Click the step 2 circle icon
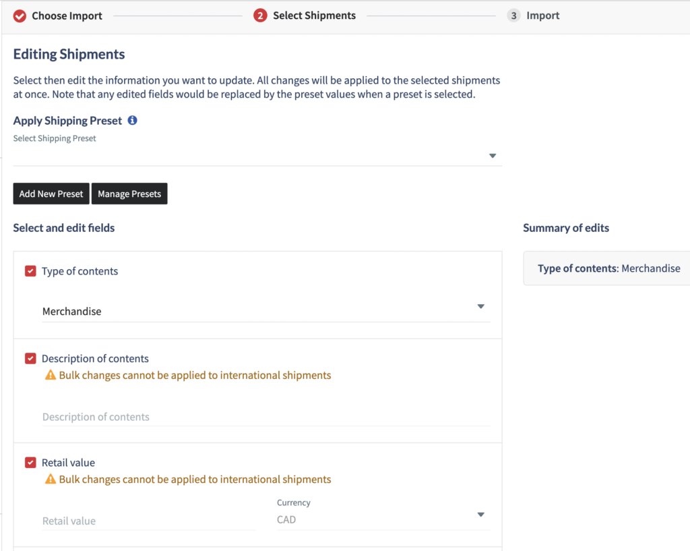The image size is (690, 551). (260, 16)
